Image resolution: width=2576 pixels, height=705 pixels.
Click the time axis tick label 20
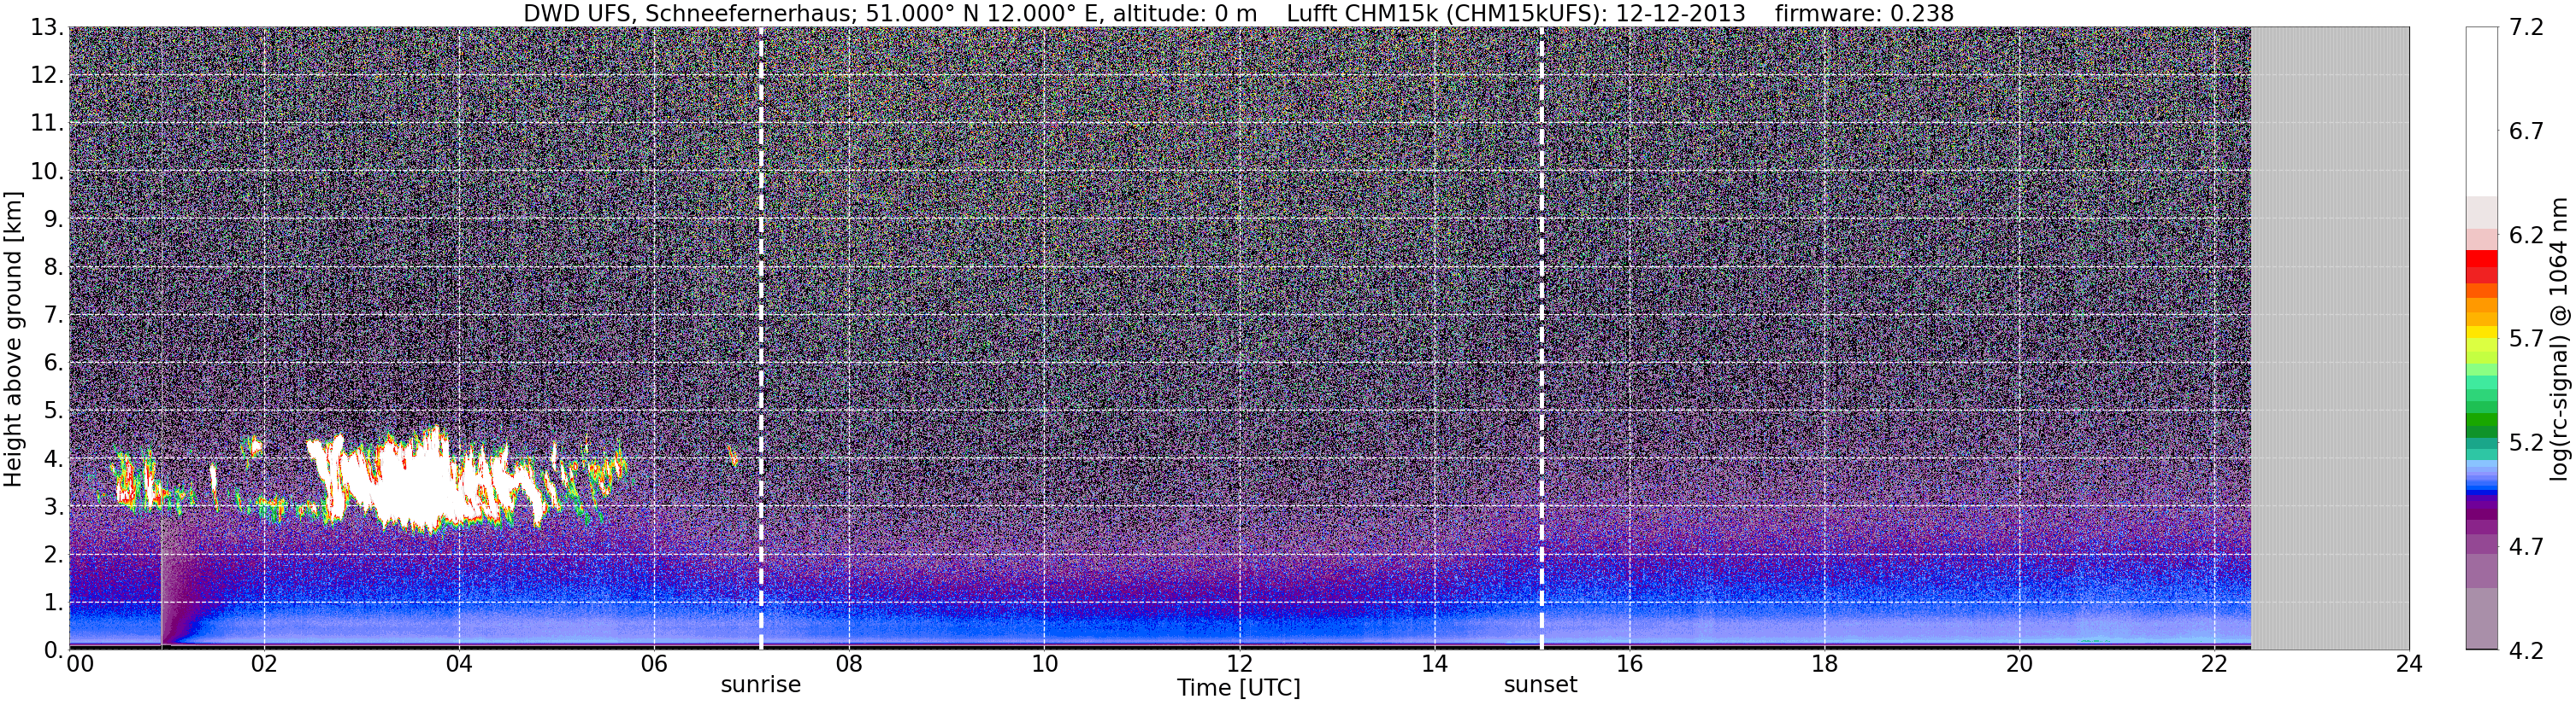click(x=2019, y=664)
